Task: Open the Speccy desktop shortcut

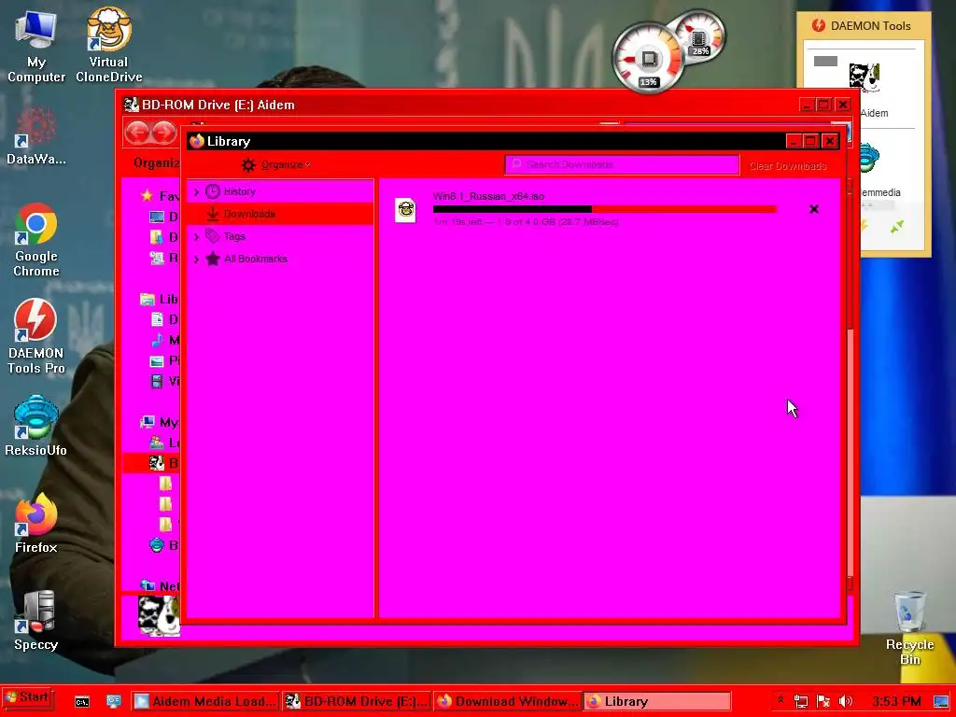Action: [x=36, y=620]
